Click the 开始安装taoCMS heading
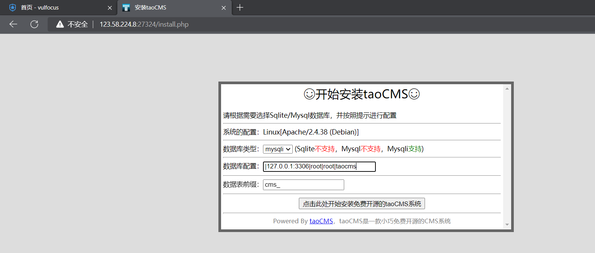 pyautogui.click(x=362, y=94)
